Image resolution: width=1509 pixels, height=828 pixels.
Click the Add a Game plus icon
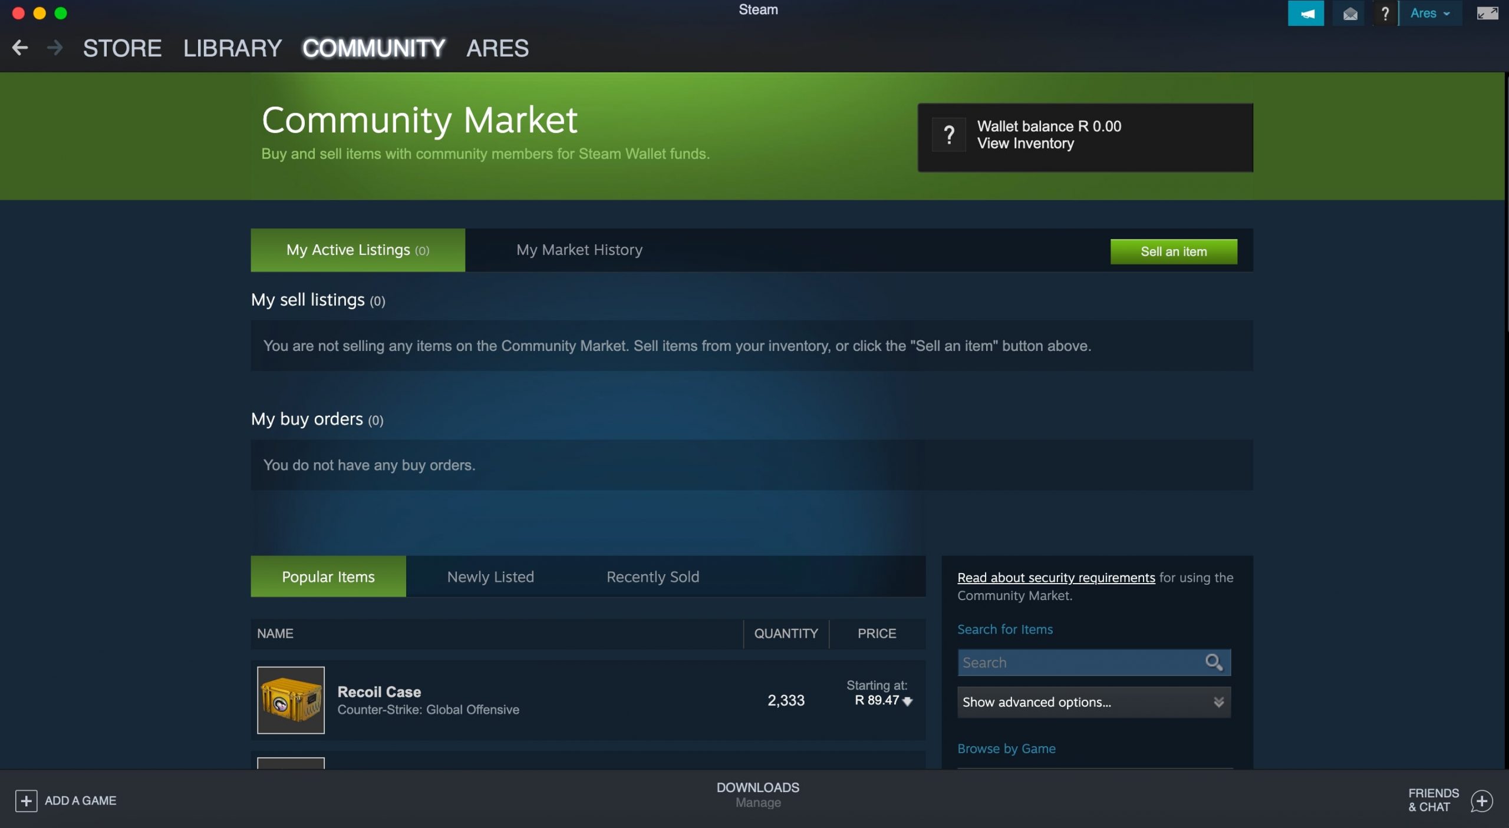pos(26,801)
